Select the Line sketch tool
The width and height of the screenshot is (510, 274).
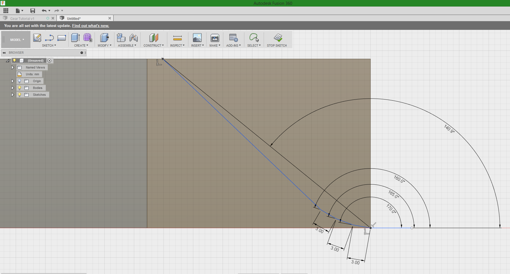[x=49, y=38]
